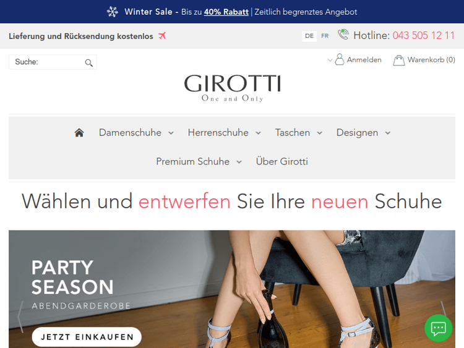Click the airplane delivery icon
The image size is (464, 348).
pos(162,36)
